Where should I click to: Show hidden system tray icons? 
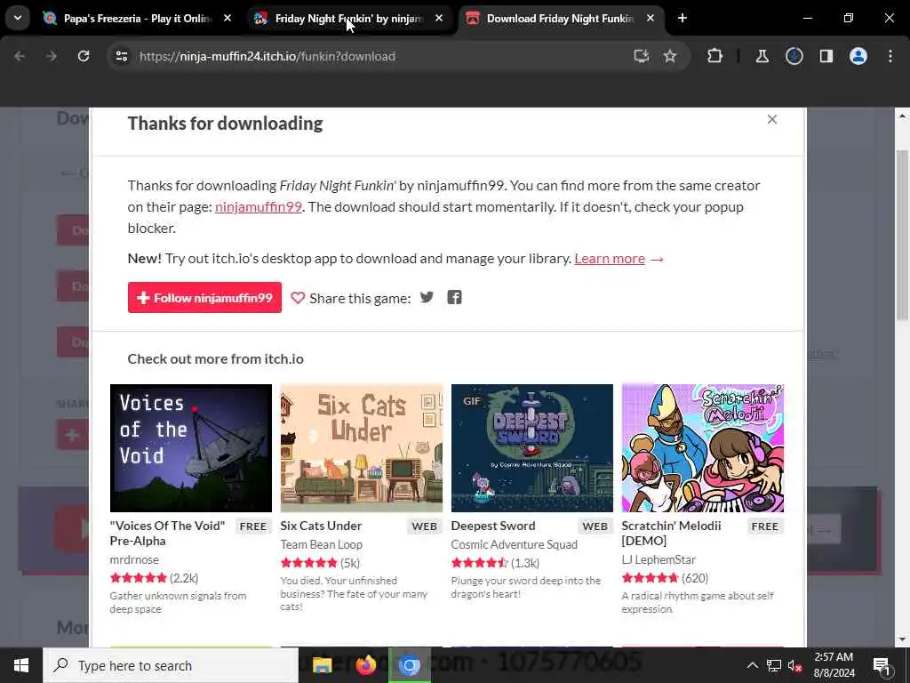tap(752, 665)
